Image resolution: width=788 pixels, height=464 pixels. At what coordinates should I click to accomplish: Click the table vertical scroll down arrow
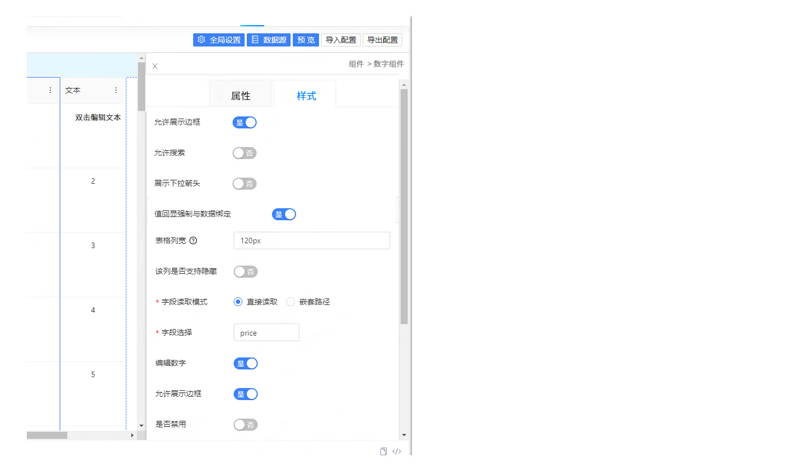(x=141, y=425)
